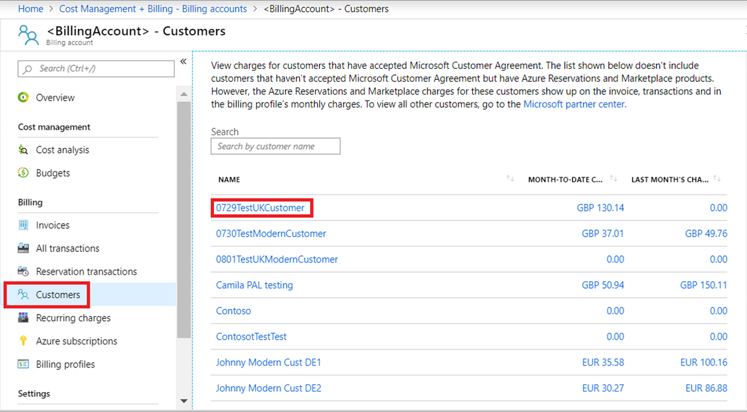Sort by Last month's charges column
This screenshot has height=412, width=747.
click(717, 179)
